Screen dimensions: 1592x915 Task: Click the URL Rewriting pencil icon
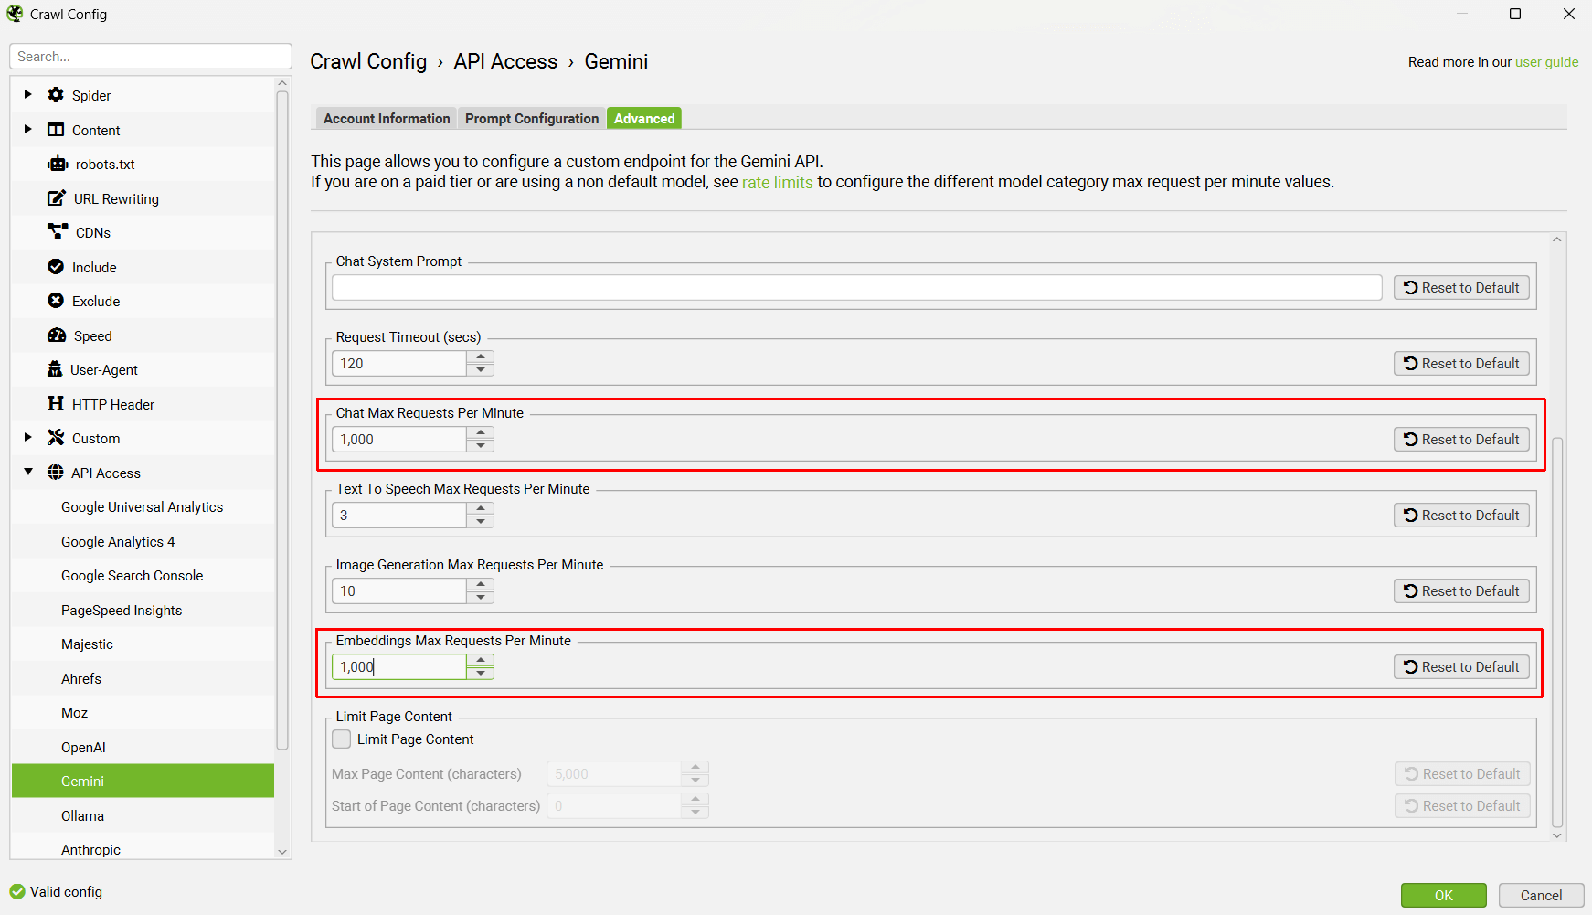[57, 198]
